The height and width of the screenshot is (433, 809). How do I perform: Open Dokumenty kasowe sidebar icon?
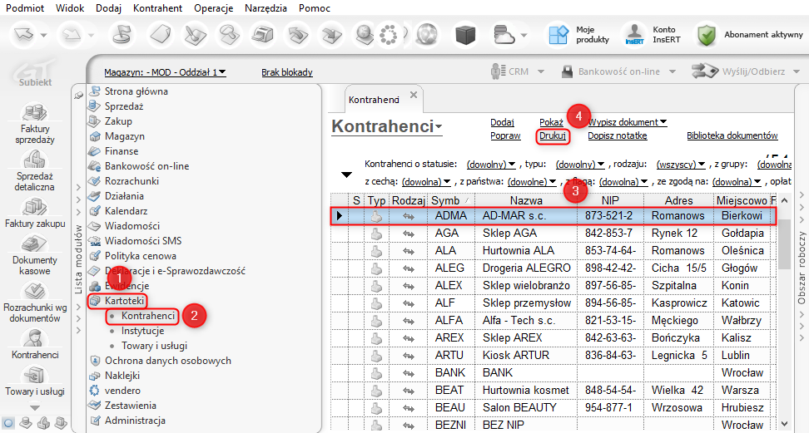[x=34, y=245]
